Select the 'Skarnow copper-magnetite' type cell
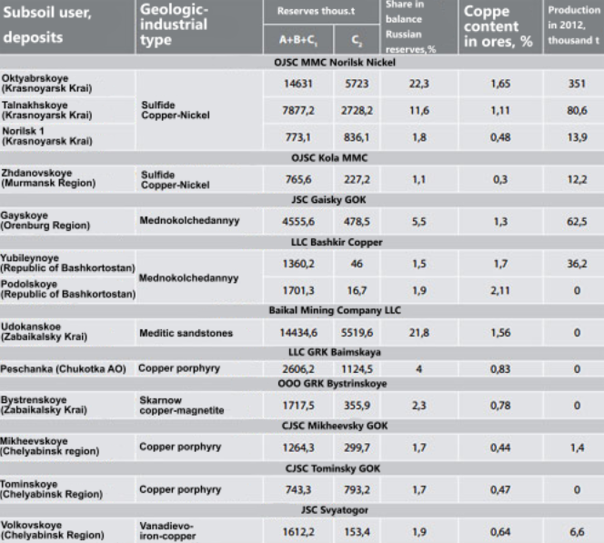 pyautogui.click(x=199, y=406)
